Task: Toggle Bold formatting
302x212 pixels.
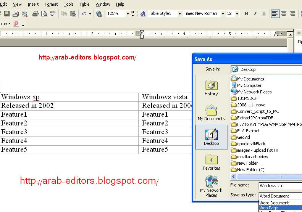Action: click(x=246, y=14)
